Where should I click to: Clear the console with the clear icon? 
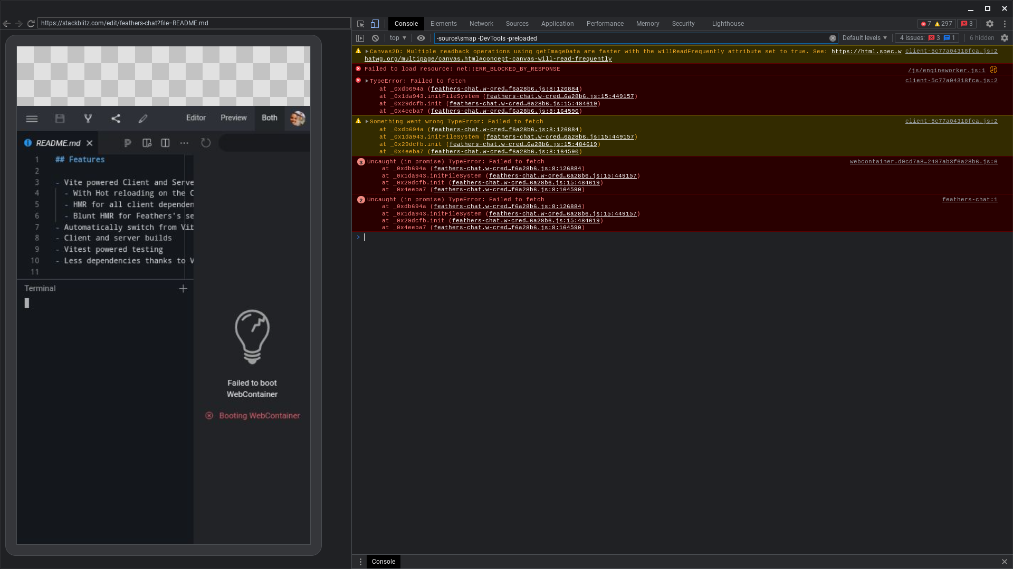[x=375, y=38]
